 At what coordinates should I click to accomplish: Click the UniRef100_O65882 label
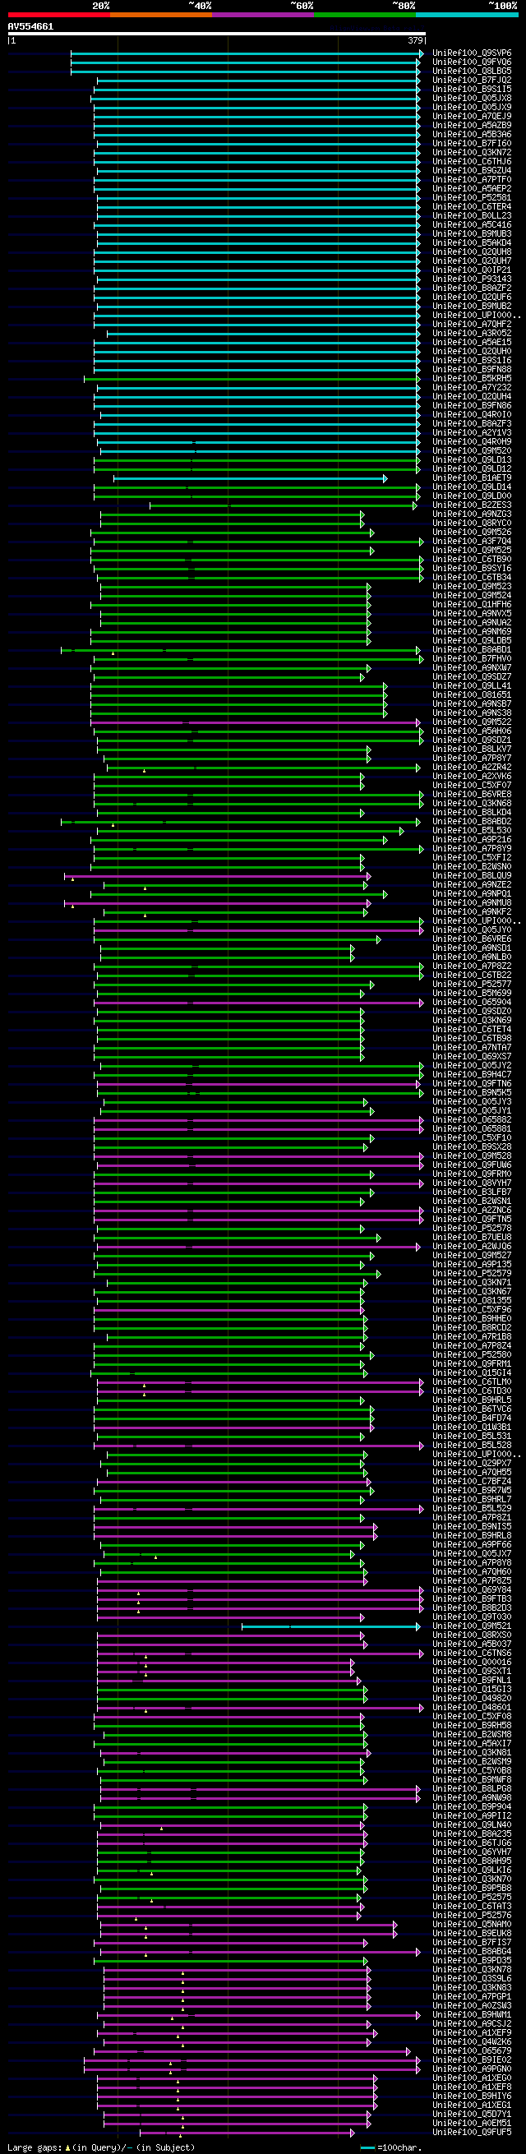[472, 1120]
